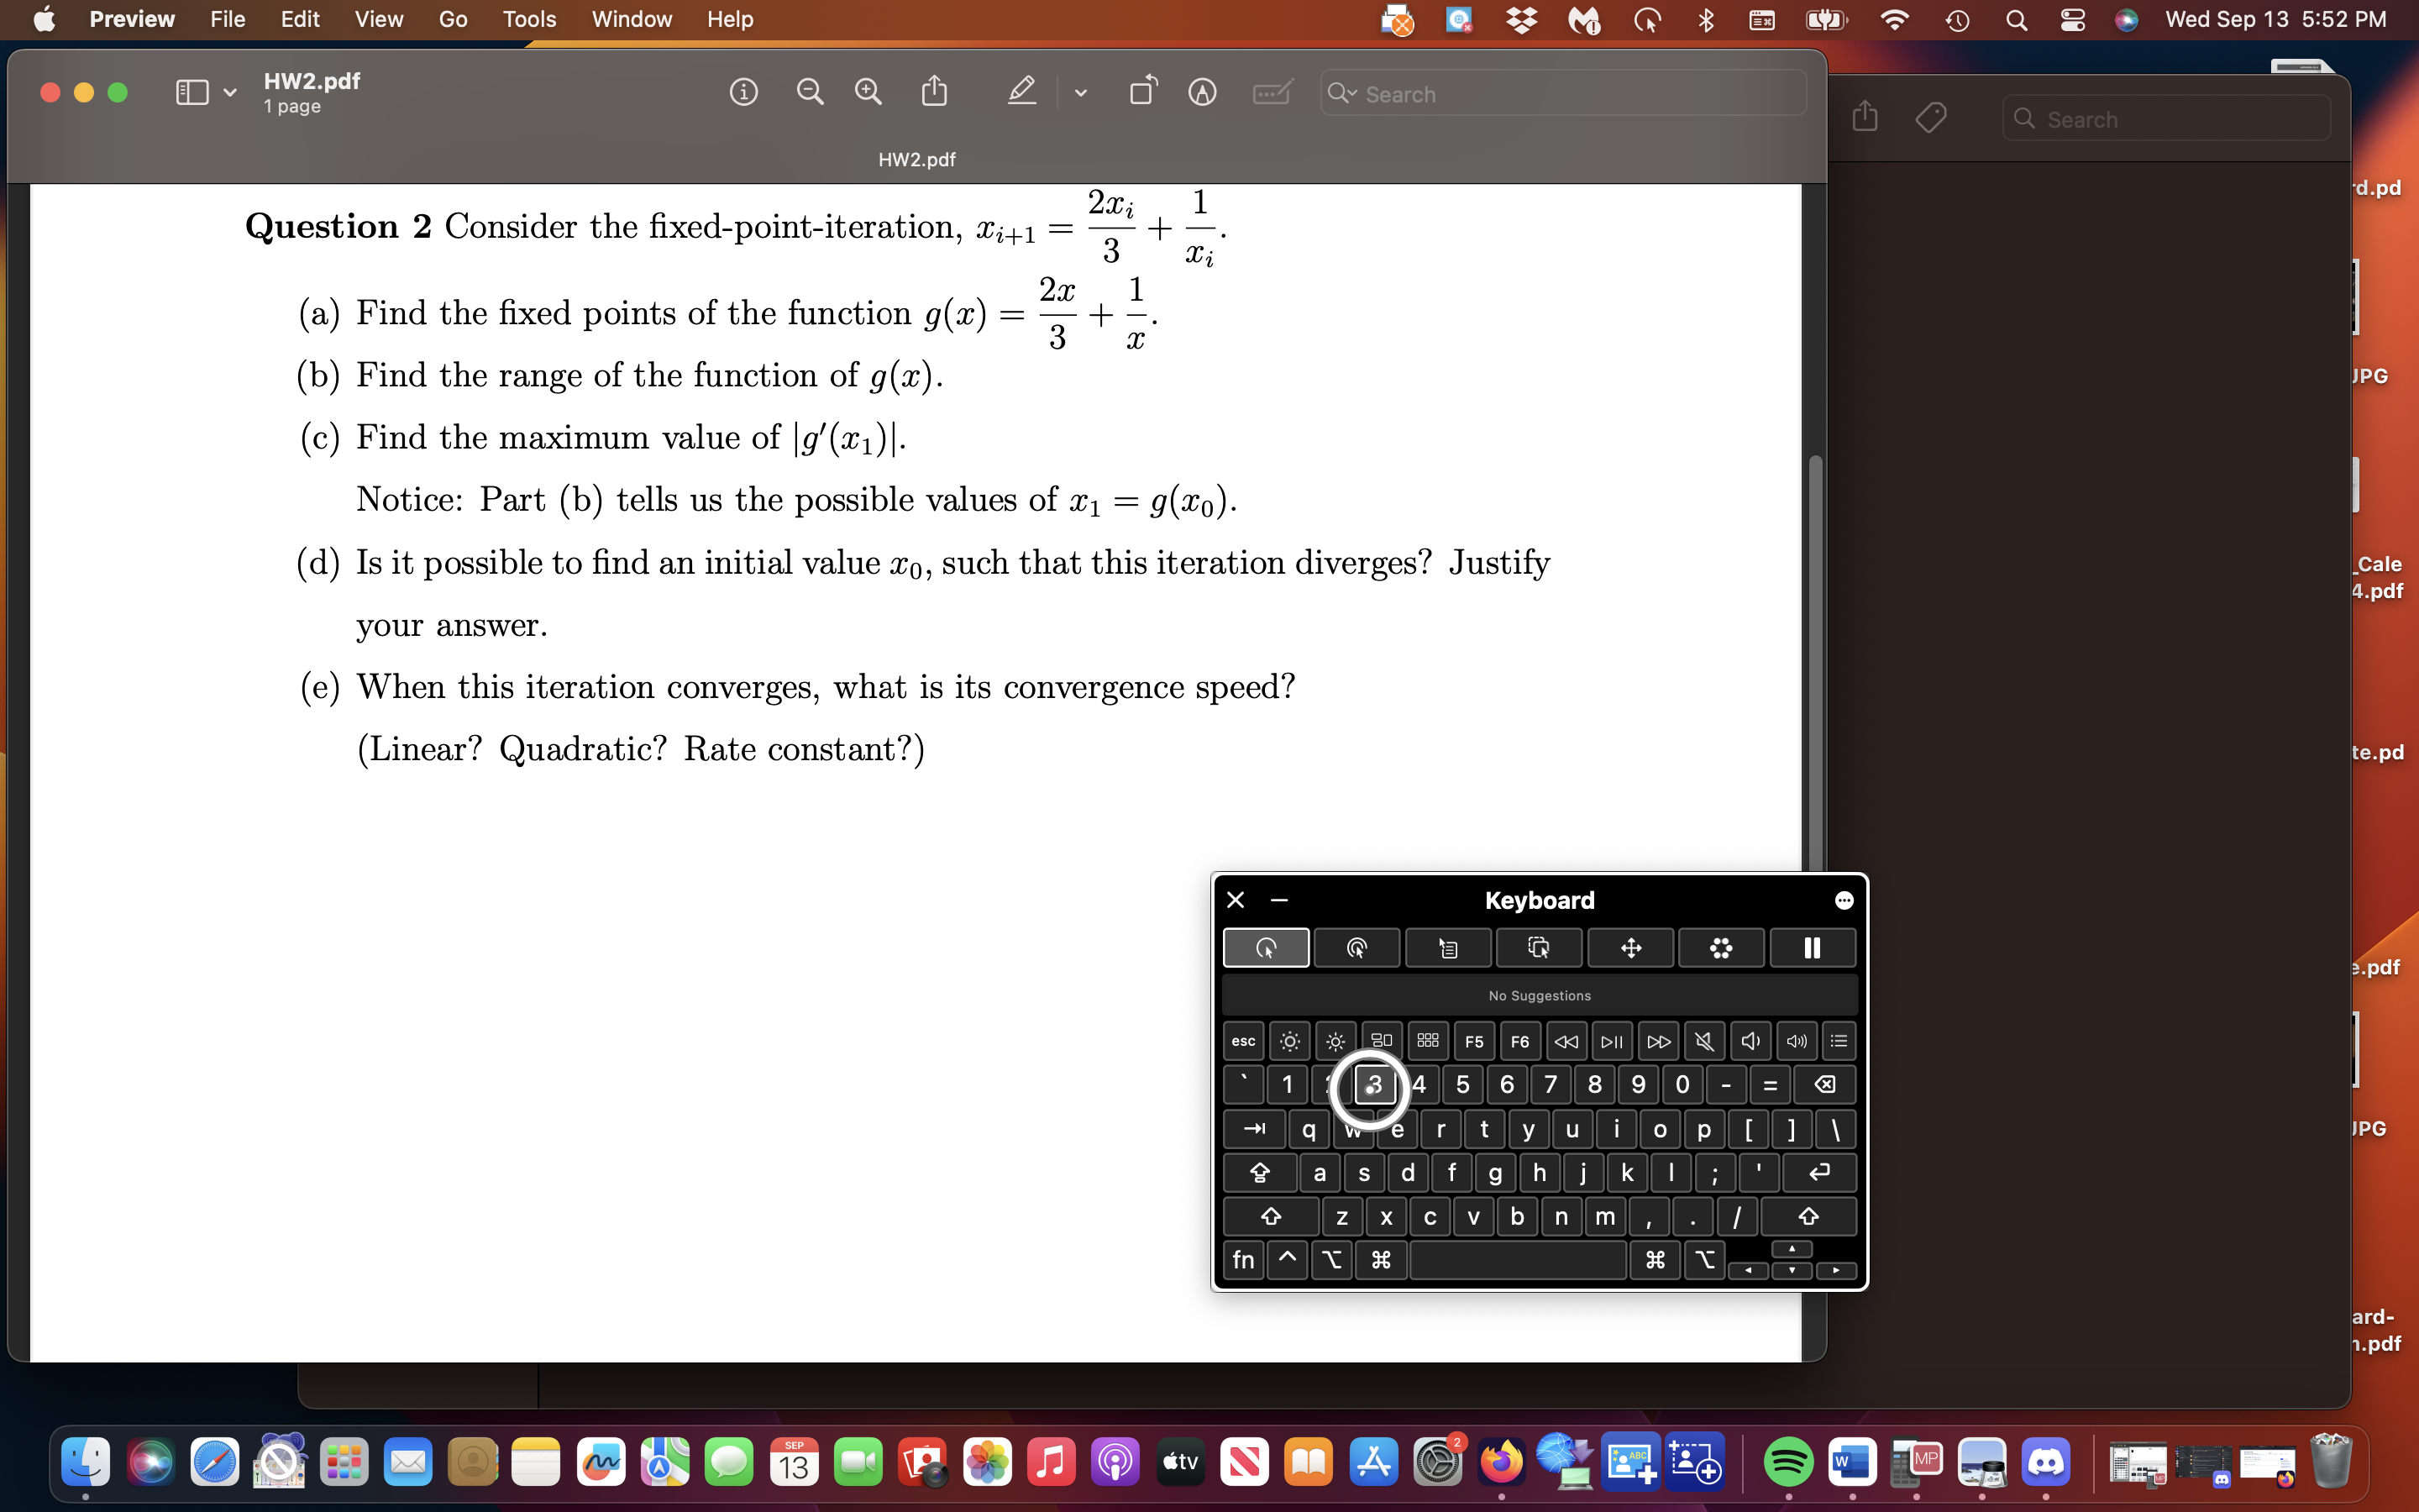Mute sound using the virtual keyboard key

tap(1703, 1040)
